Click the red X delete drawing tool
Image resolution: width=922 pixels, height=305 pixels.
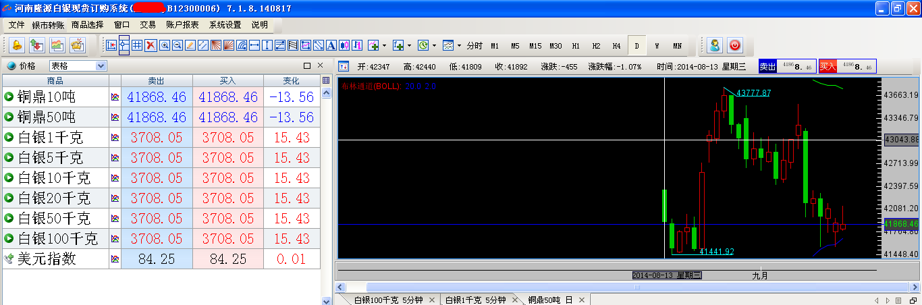tap(151, 46)
